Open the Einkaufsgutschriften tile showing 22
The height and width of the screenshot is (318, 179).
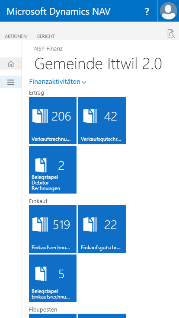(x=102, y=229)
